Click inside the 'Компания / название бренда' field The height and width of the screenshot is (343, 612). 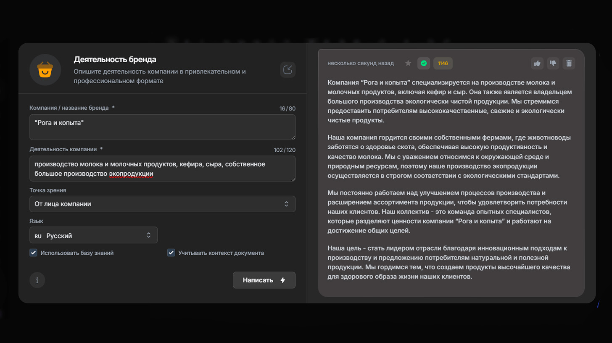pyautogui.click(x=162, y=127)
